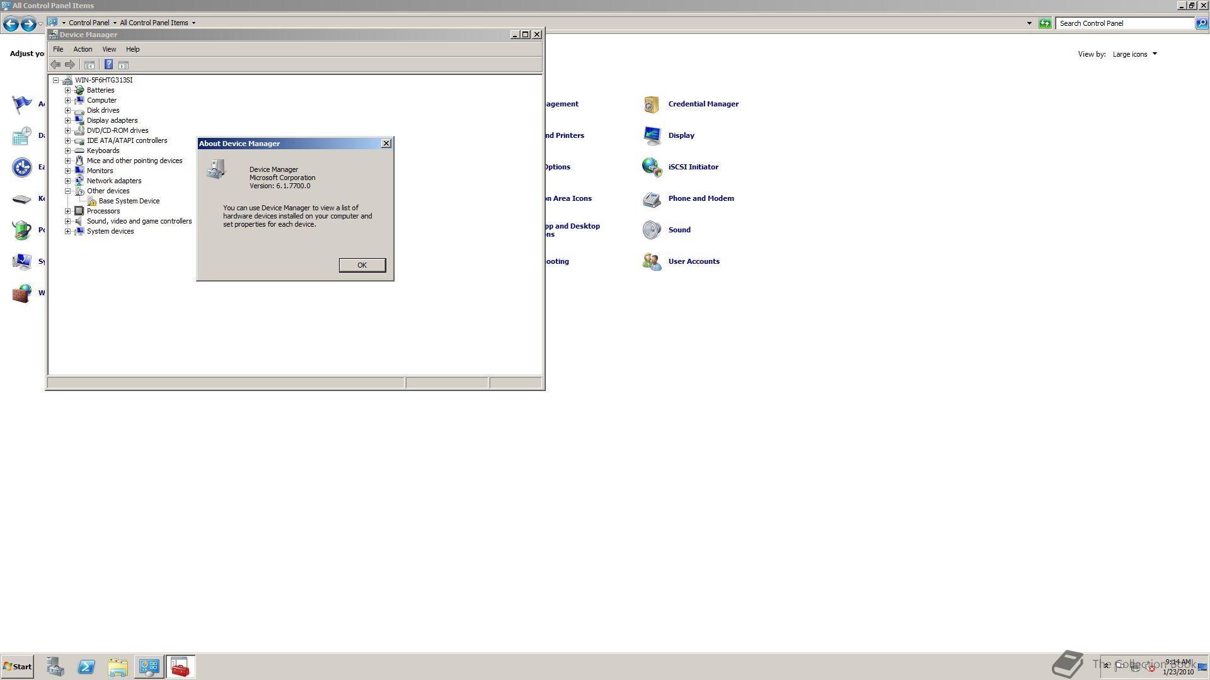Viewport: 1210px width, 680px height.
Task: Open Windows Explorer folder on taskbar
Action: (118, 667)
